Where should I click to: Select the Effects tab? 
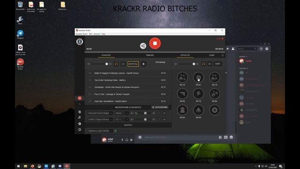pos(185,55)
